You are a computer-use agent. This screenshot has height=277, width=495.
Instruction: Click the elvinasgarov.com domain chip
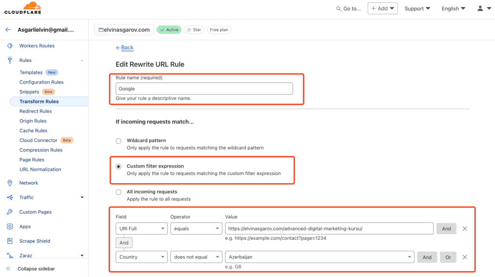click(124, 29)
